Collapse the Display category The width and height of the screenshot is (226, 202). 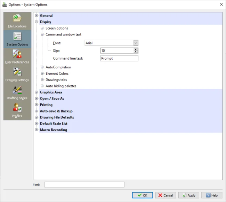point(37,22)
